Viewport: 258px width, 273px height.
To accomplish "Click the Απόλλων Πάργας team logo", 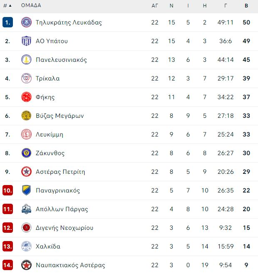I will [26, 209].
